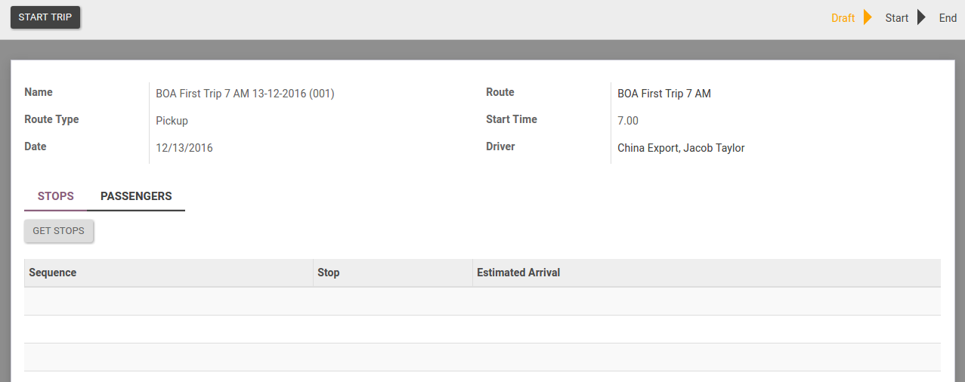Click the 7.00 start time value
Viewport: 965px width, 382px height.
[627, 121]
